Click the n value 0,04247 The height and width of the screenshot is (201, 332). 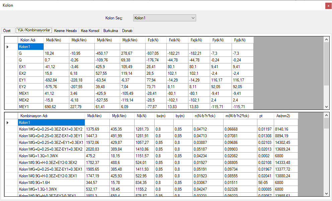click(208, 189)
